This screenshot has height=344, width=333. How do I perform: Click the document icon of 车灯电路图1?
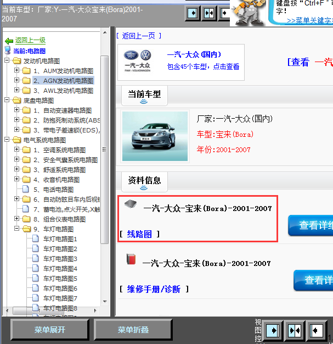click(x=36, y=238)
